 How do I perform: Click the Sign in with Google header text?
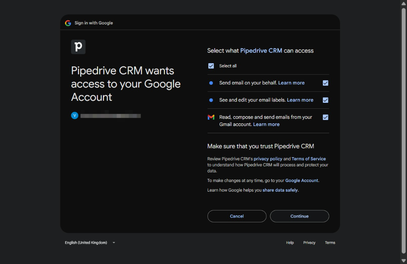[94, 23]
